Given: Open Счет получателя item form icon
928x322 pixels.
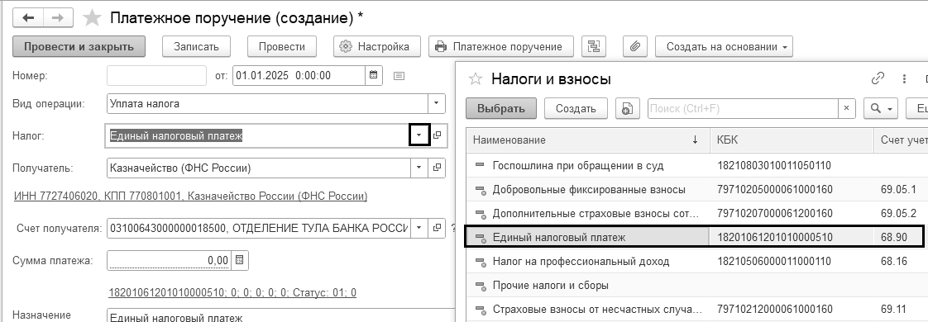Looking at the screenshot, I should tap(438, 228).
